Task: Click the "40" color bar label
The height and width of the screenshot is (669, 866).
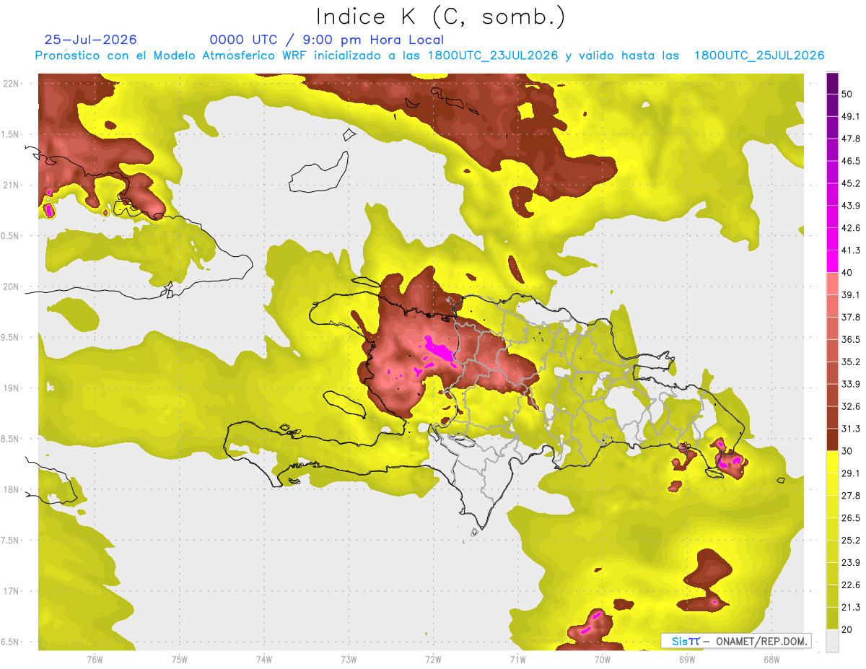Action: point(848,273)
